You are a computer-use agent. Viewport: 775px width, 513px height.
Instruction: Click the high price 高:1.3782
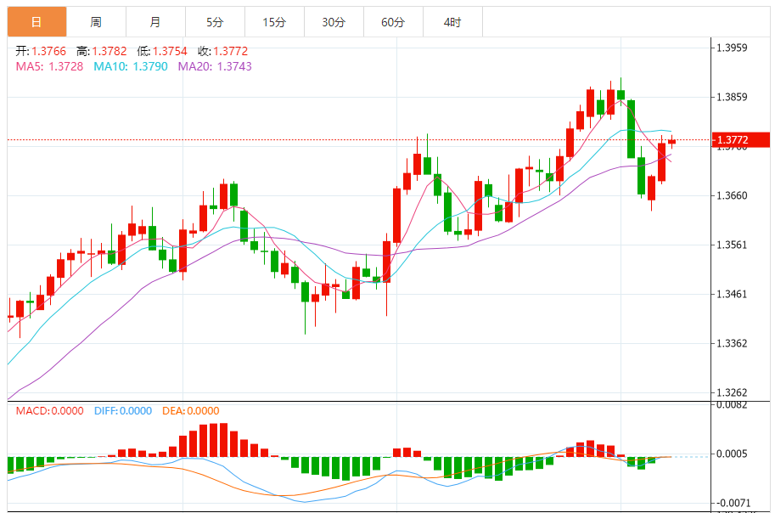click(x=102, y=51)
